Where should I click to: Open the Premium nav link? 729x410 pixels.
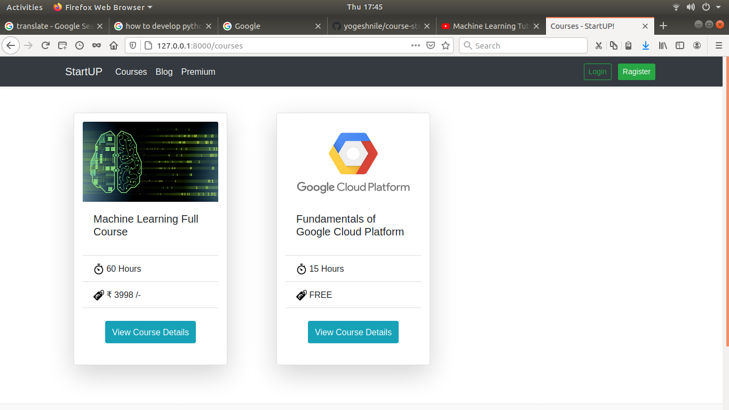[x=198, y=72]
